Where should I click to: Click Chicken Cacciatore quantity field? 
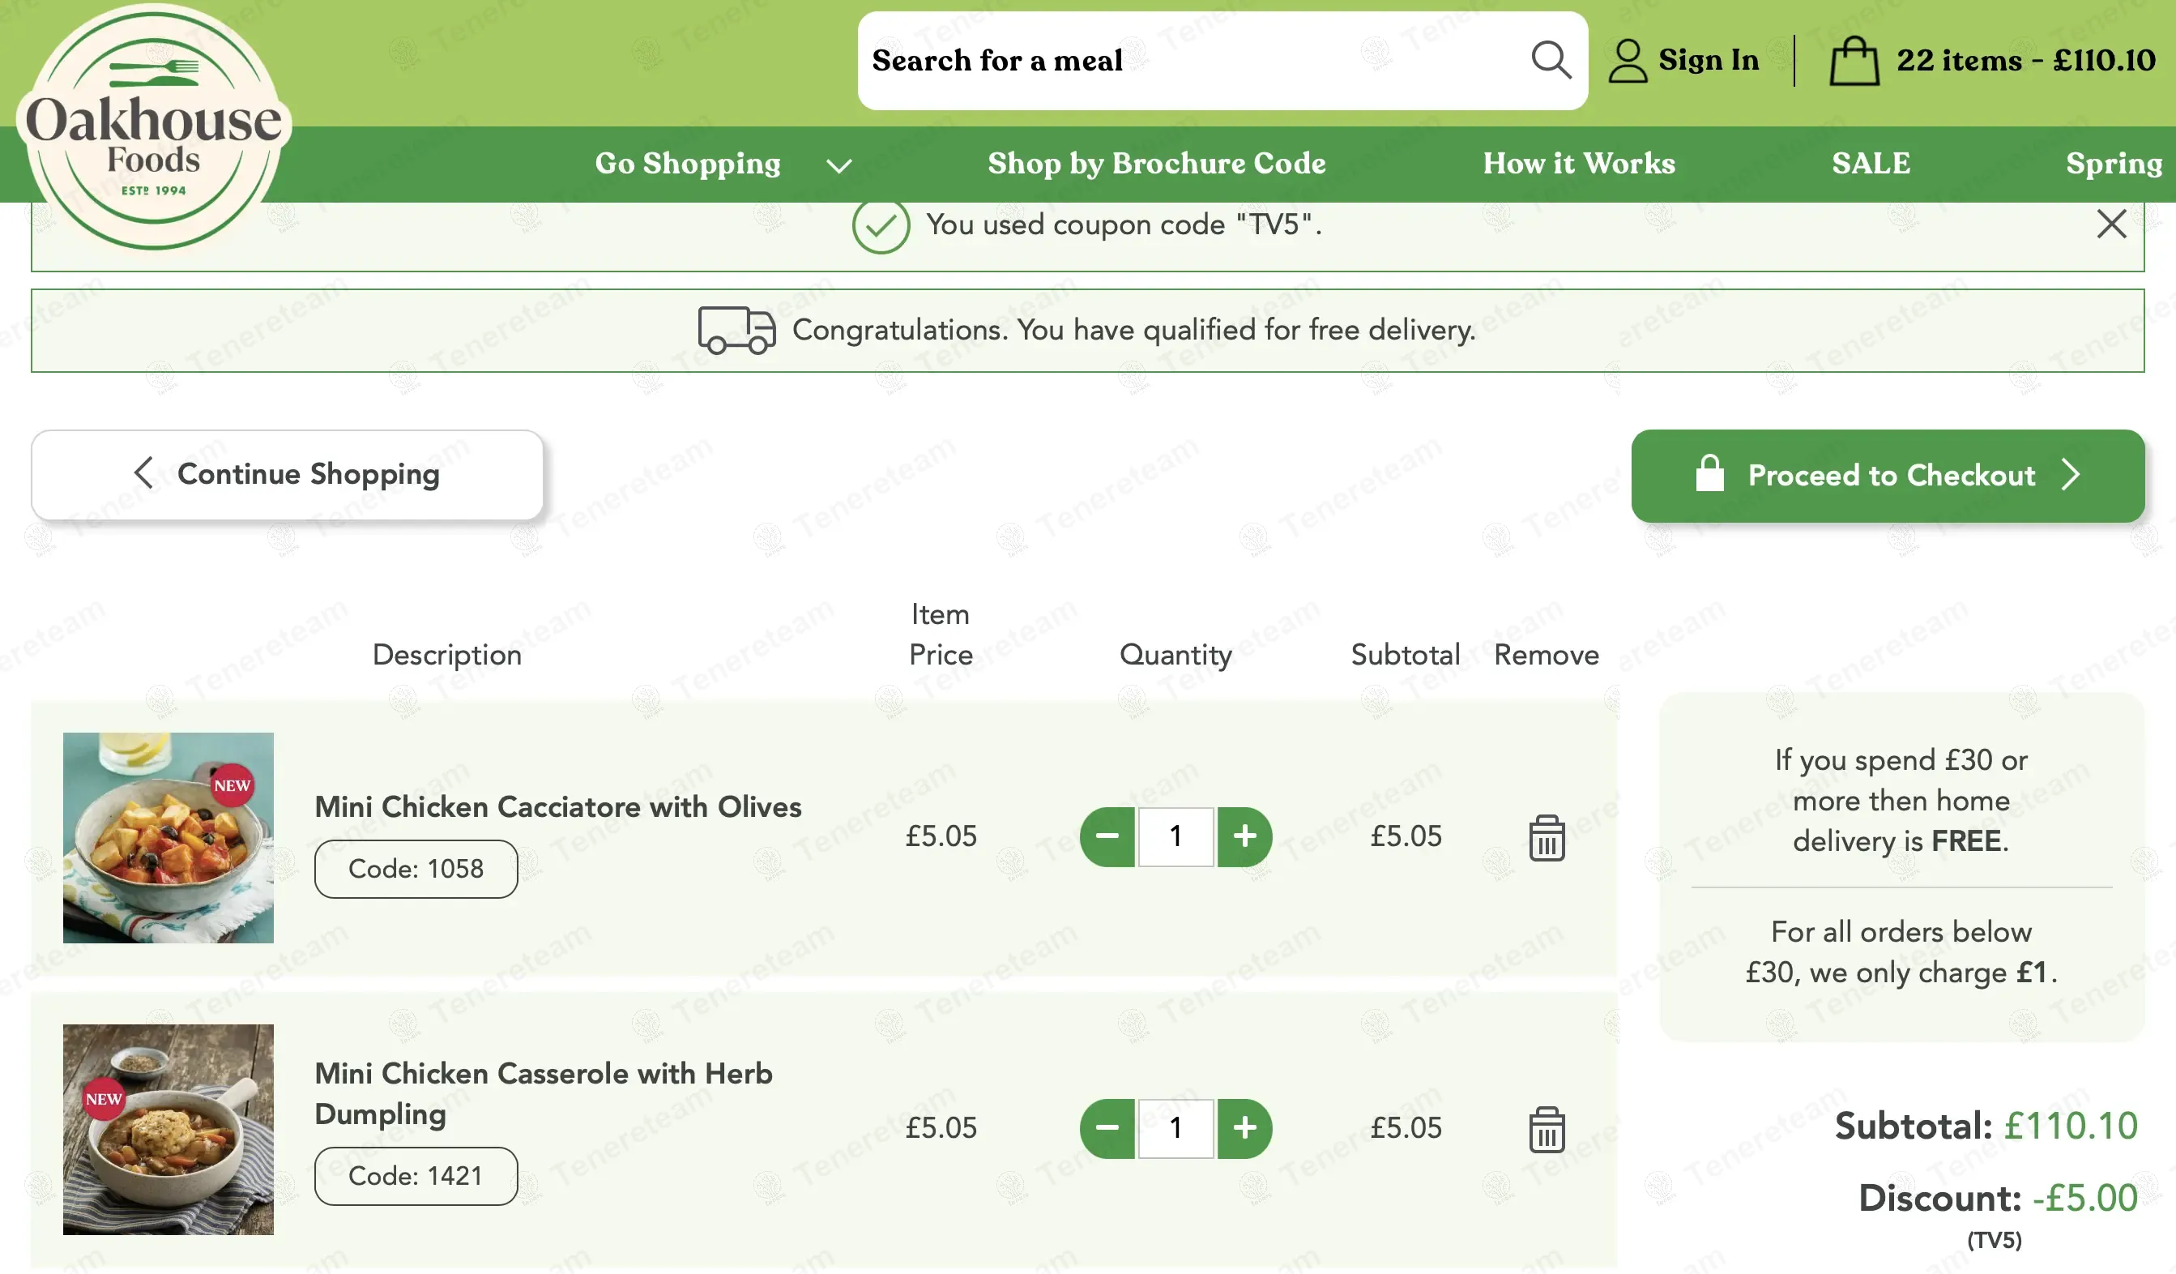pyautogui.click(x=1175, y=836)
